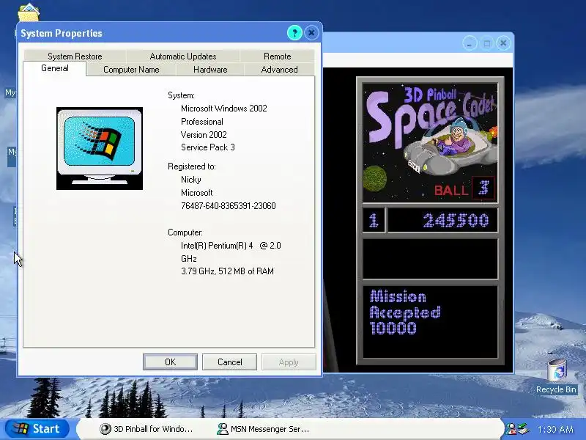Maximize the 3D Pinball window
This screenshot has height=440, width=586.
pos(486,43)
